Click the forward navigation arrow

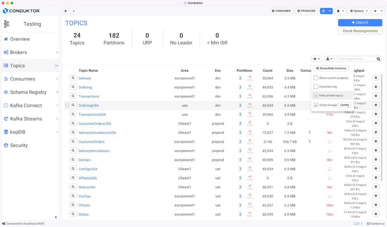coord(74,11)
